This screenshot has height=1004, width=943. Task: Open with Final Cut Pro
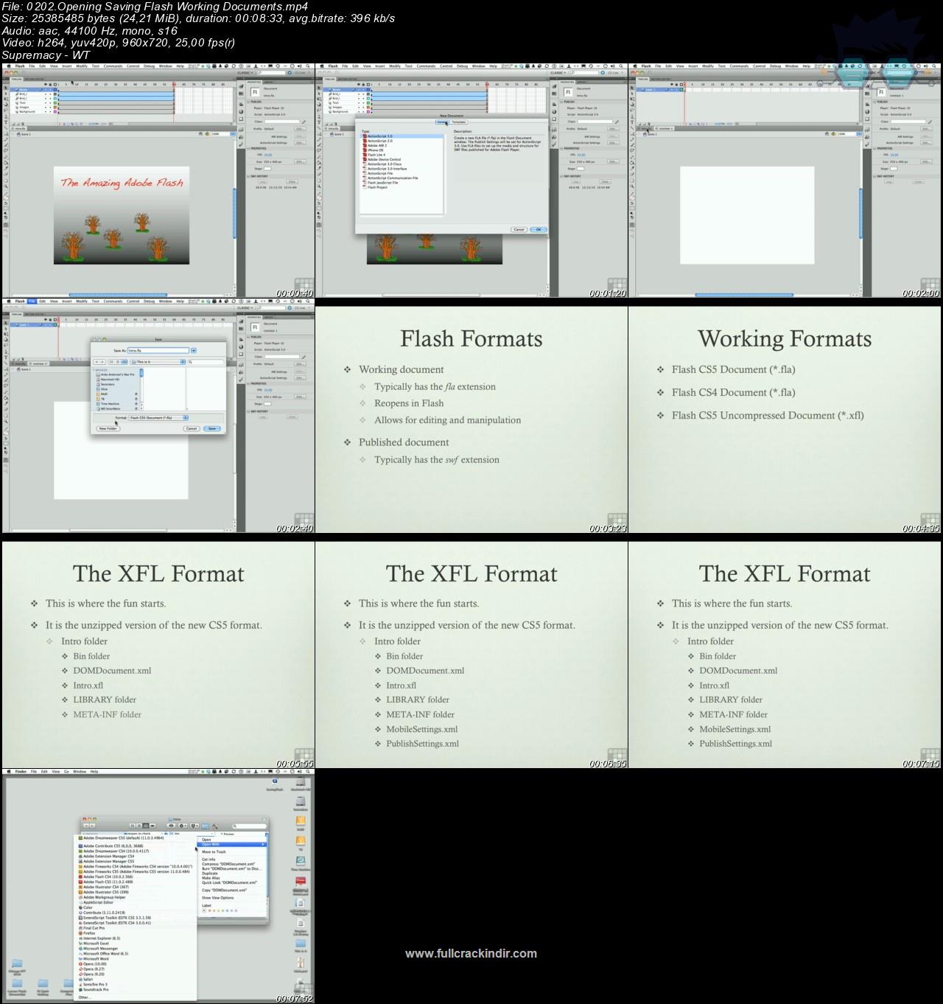[136, 928]
